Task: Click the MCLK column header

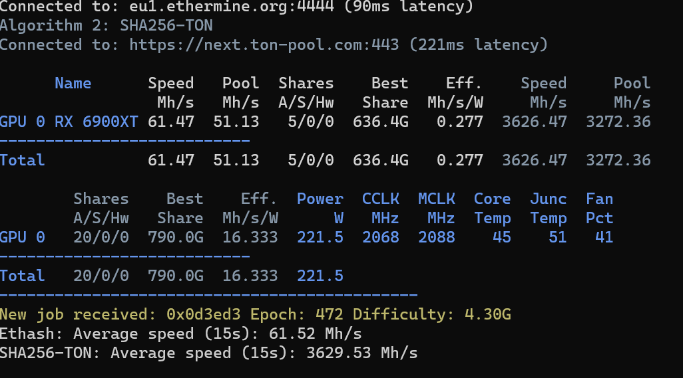Action: (436, 199)
